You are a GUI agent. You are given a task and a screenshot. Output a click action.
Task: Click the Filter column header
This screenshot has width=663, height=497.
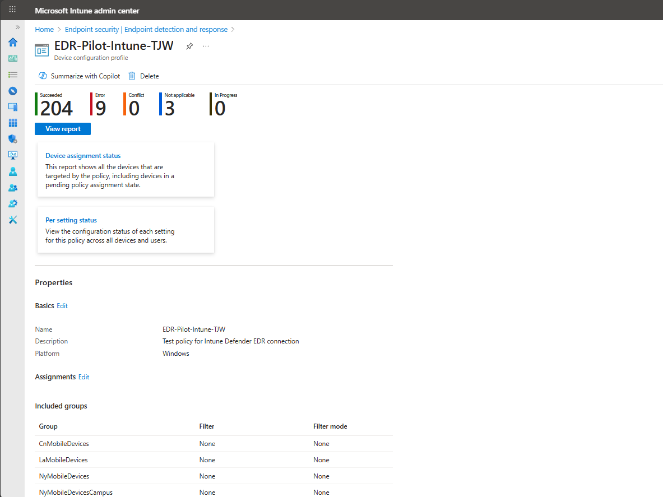[207, 426]
